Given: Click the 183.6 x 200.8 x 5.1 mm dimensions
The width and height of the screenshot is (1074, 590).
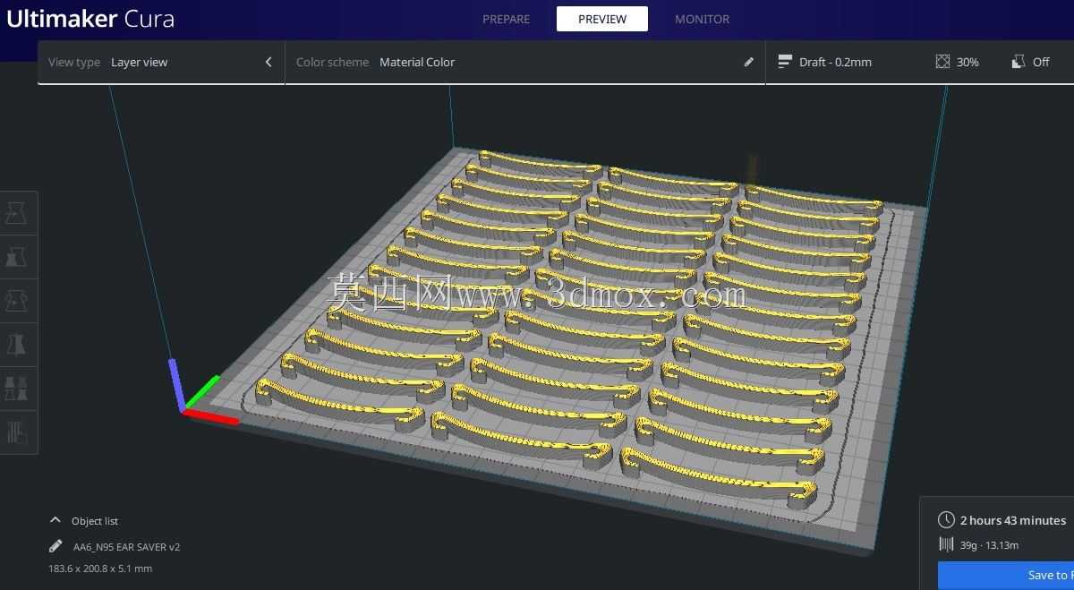Looking at the screenshot, I should 100,569.
